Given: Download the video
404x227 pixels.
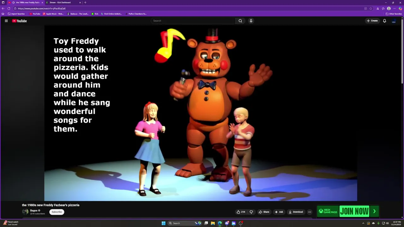Looking at the screenshot, I should 296,212.
